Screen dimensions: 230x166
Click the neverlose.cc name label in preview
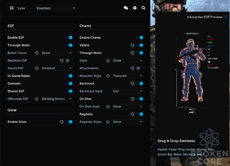pos(192,33)
